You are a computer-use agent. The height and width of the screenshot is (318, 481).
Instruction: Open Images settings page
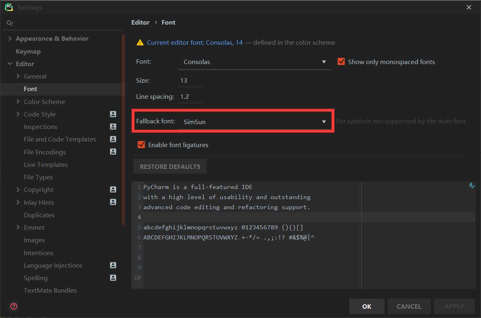tap(34, 240)
